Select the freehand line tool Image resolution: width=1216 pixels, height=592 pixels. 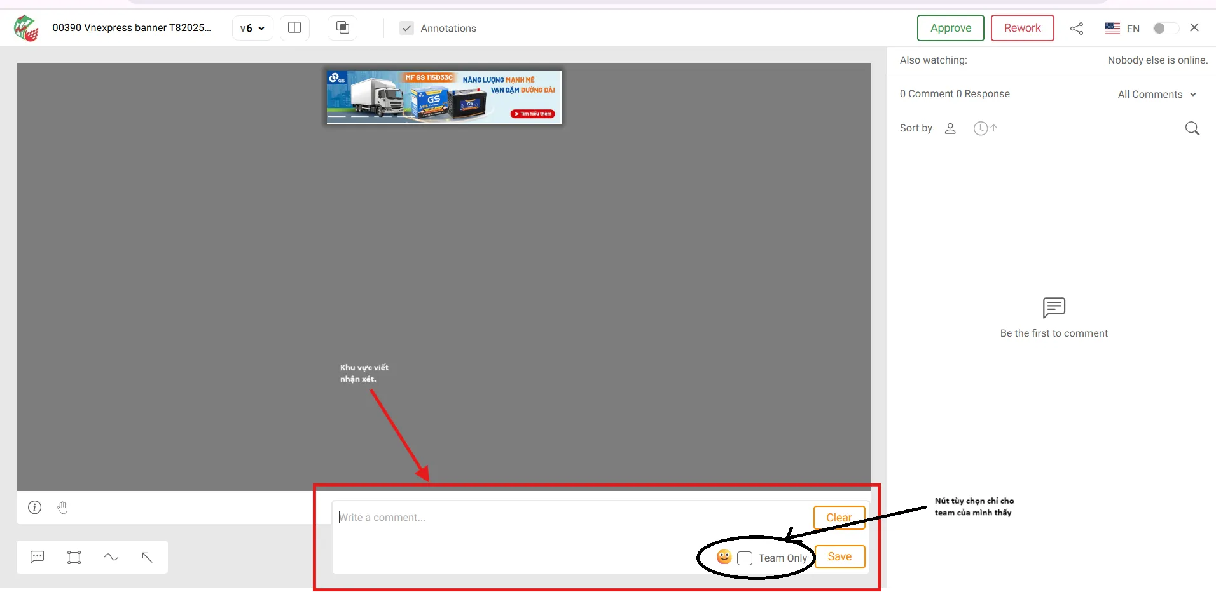click(111, 557)
